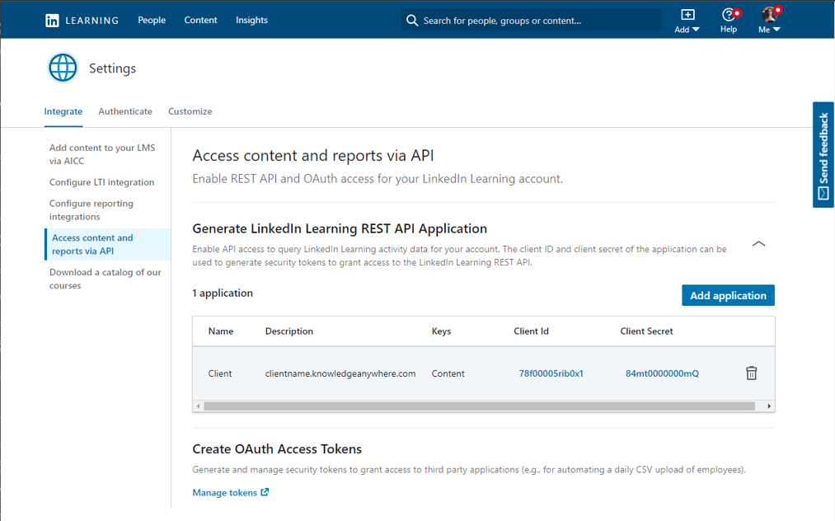Viewport: 835px width, 521px height.
Task: Click the Add application button
Action: [728, 294]
